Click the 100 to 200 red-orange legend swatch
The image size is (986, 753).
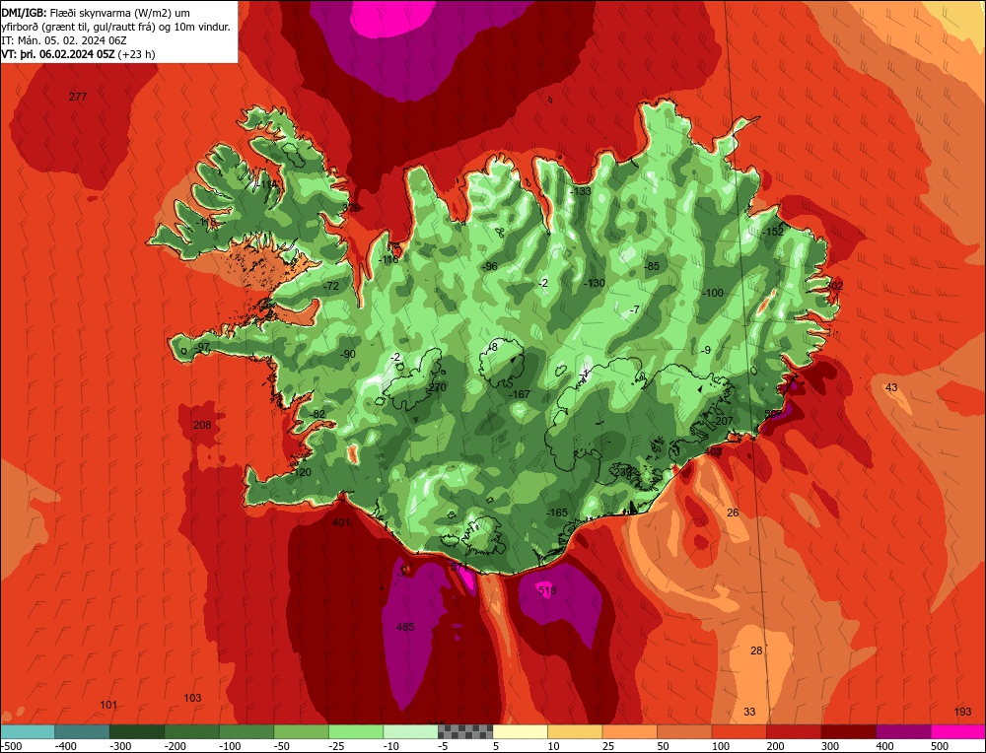pos(739,731)
